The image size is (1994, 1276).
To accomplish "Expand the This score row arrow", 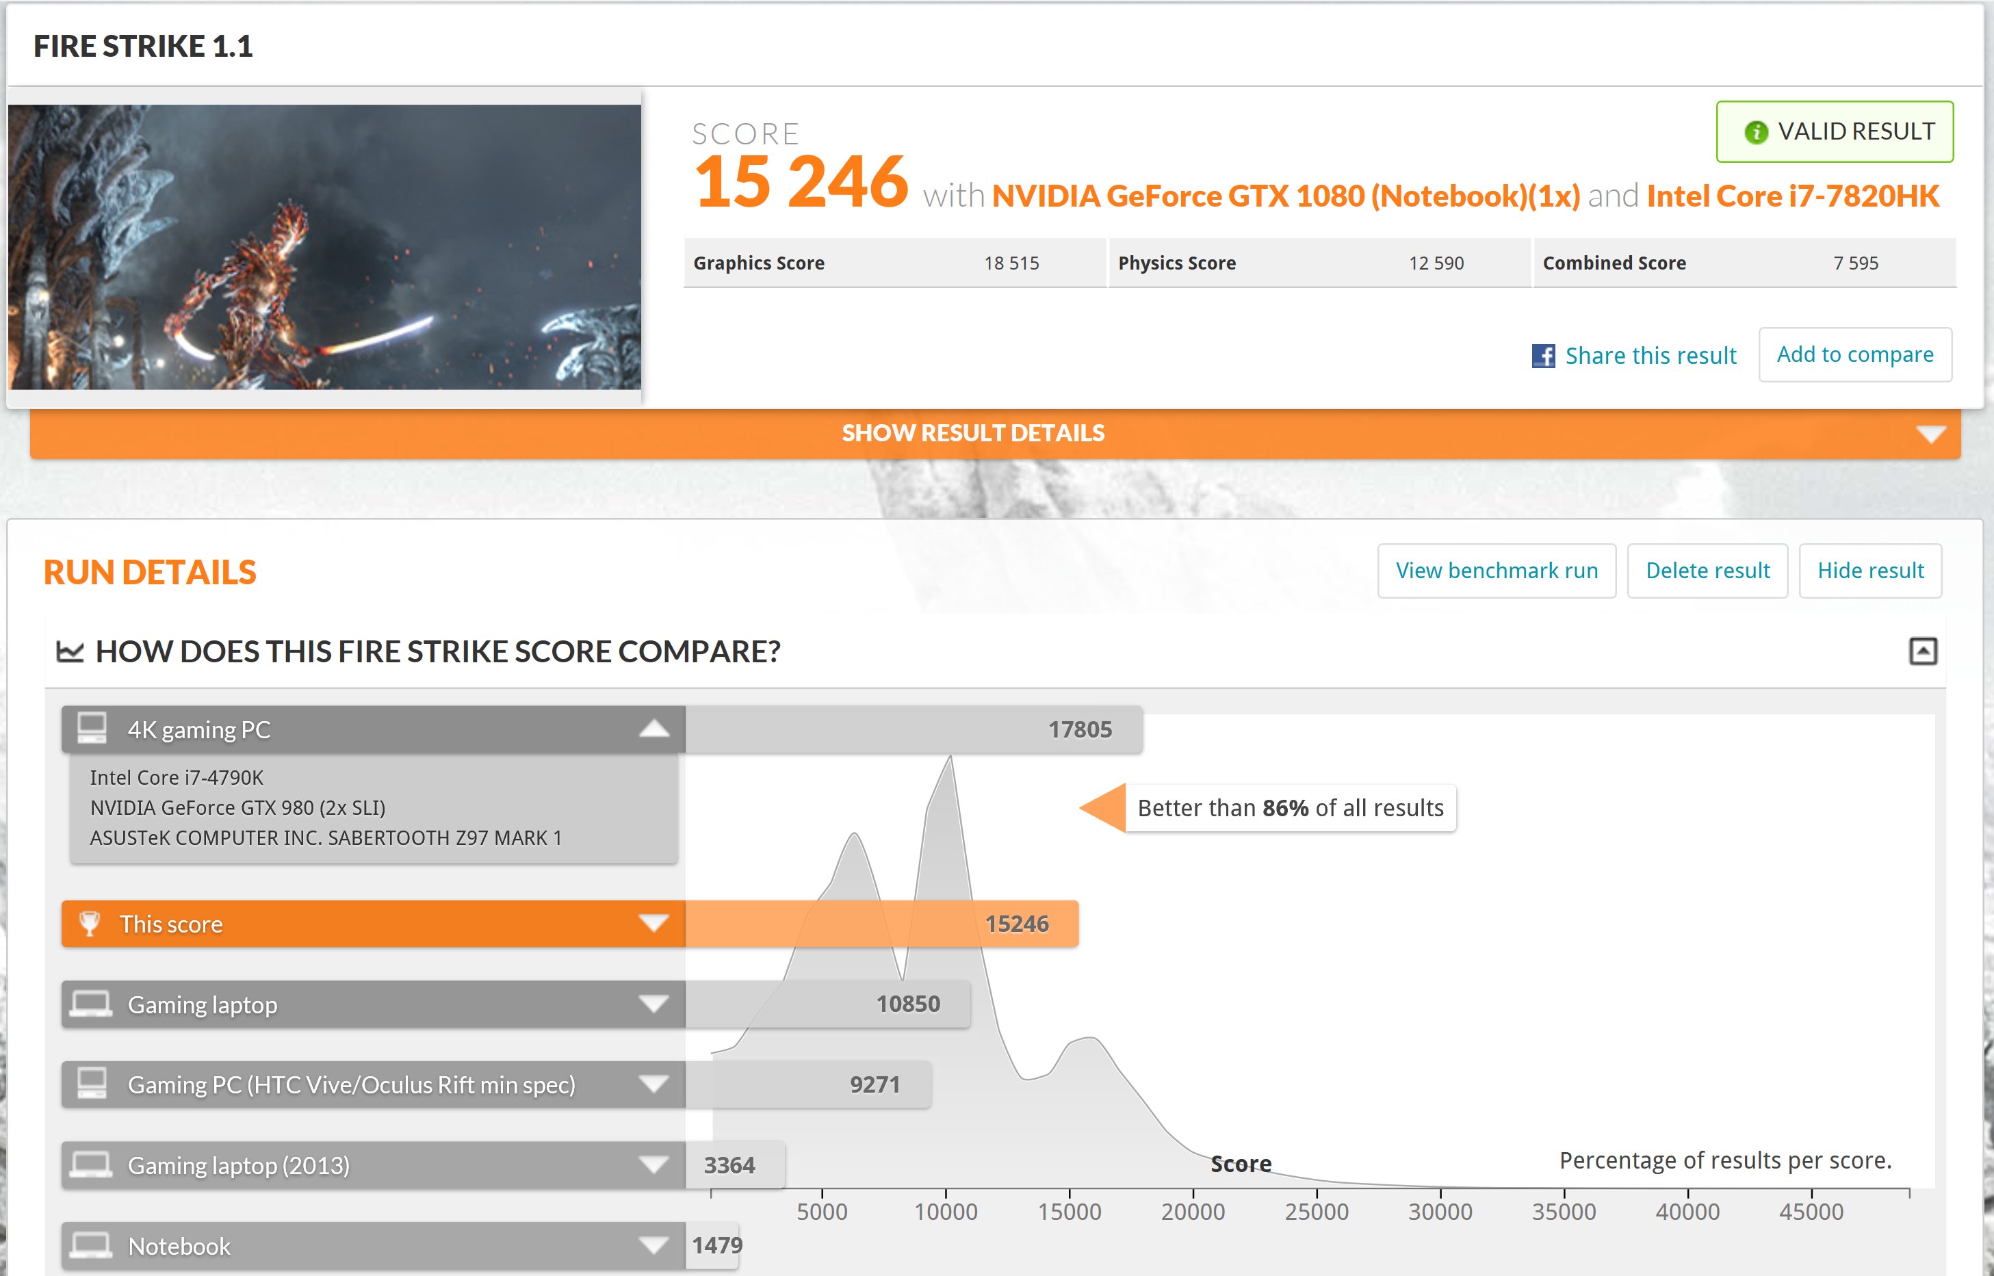I will 654,923.
